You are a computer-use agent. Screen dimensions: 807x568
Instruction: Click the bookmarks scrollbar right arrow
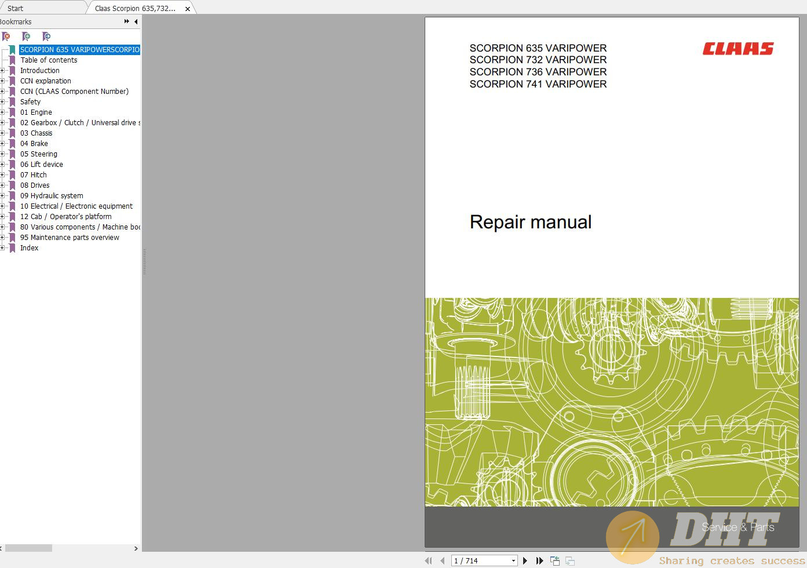pyautogui.click(x=136, y=548)
